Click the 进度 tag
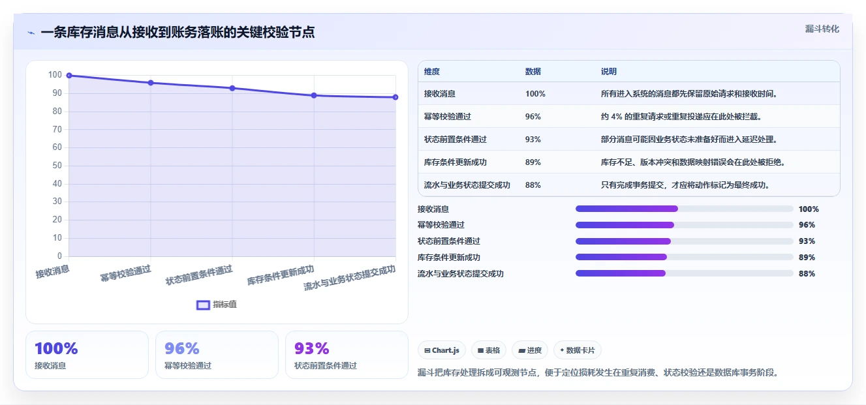The image size is (866, 405). point(530,350)
